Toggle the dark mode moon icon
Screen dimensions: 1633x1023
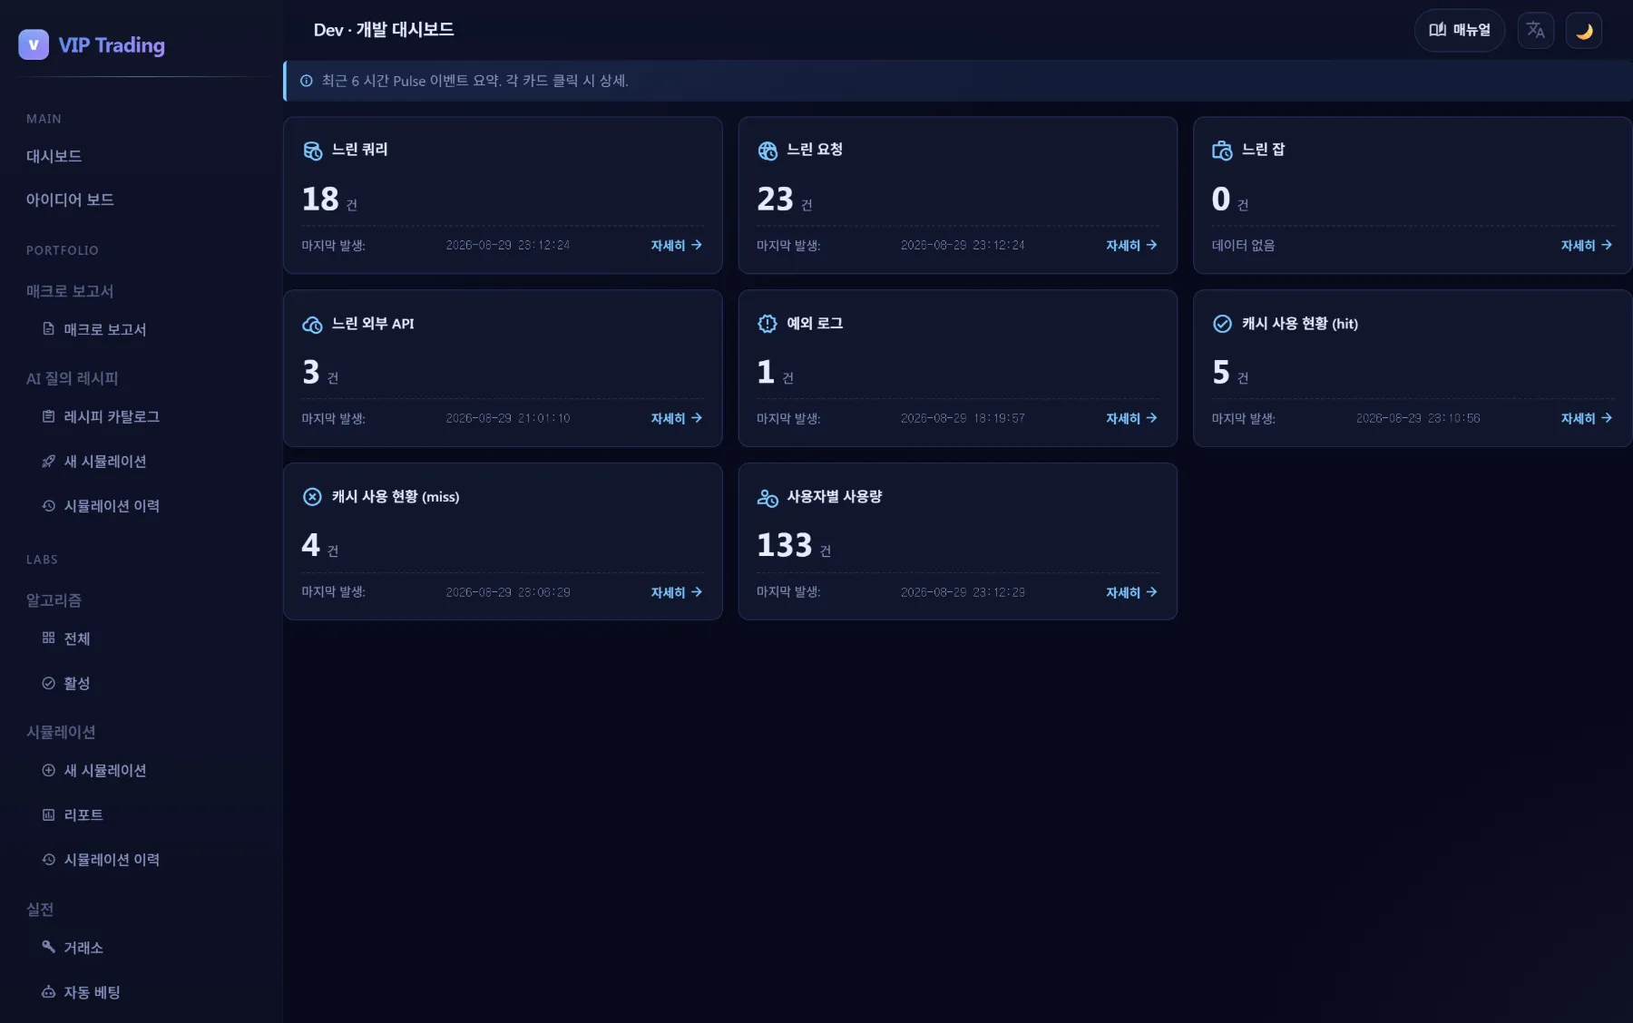(x=1584, y=31)
